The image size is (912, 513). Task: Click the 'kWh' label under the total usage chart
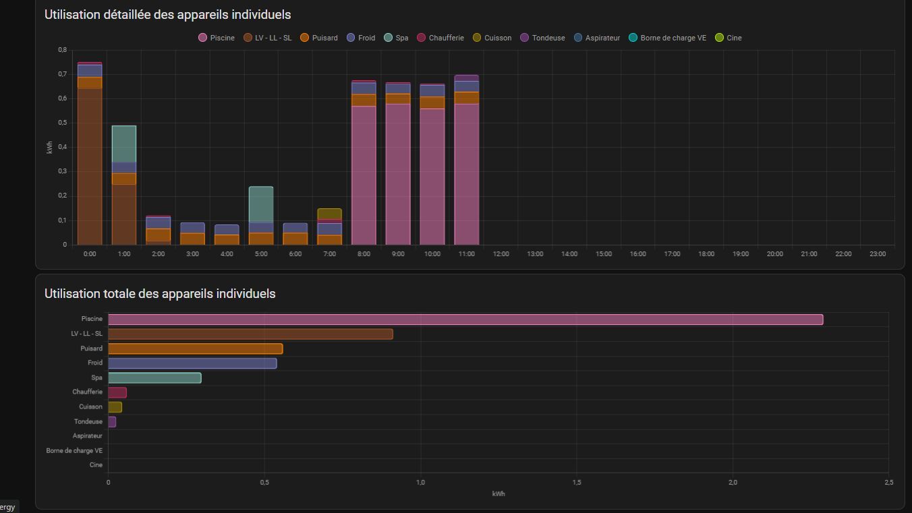498,494
